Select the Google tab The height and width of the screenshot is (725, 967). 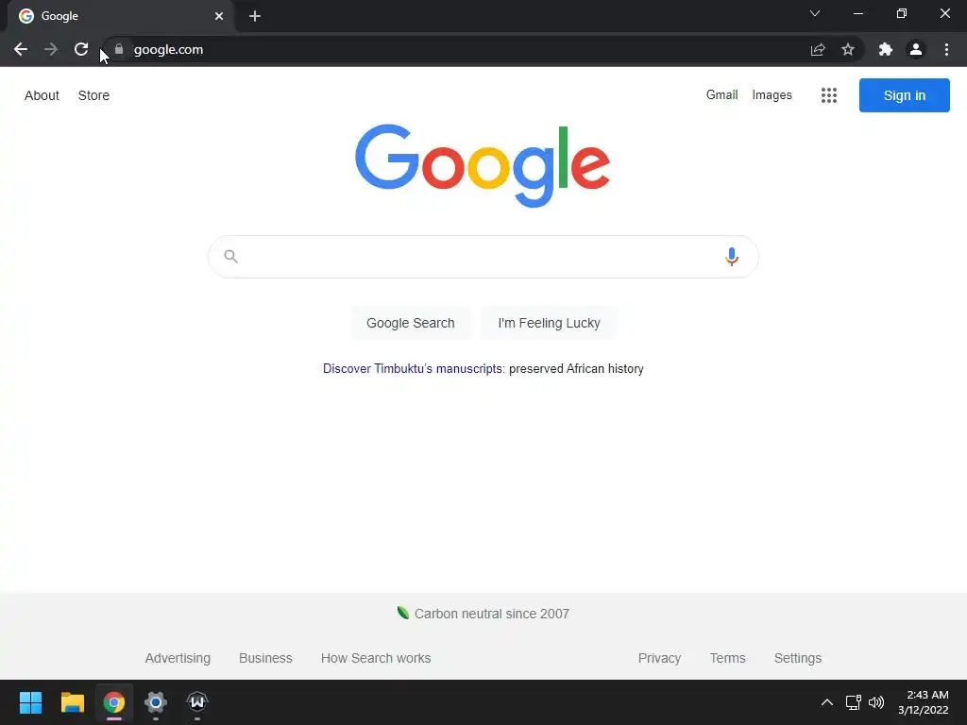(121, 16)
